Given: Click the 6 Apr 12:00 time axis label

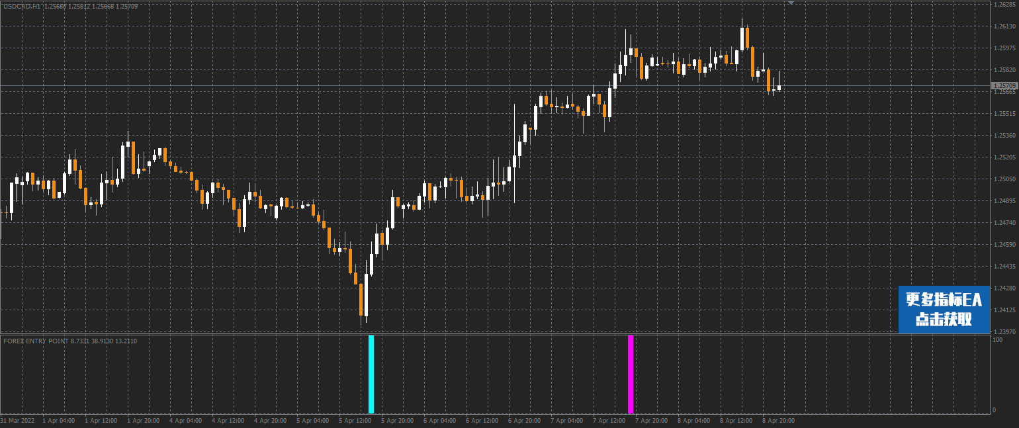Looking at the screenshot, I should point(482,420).
